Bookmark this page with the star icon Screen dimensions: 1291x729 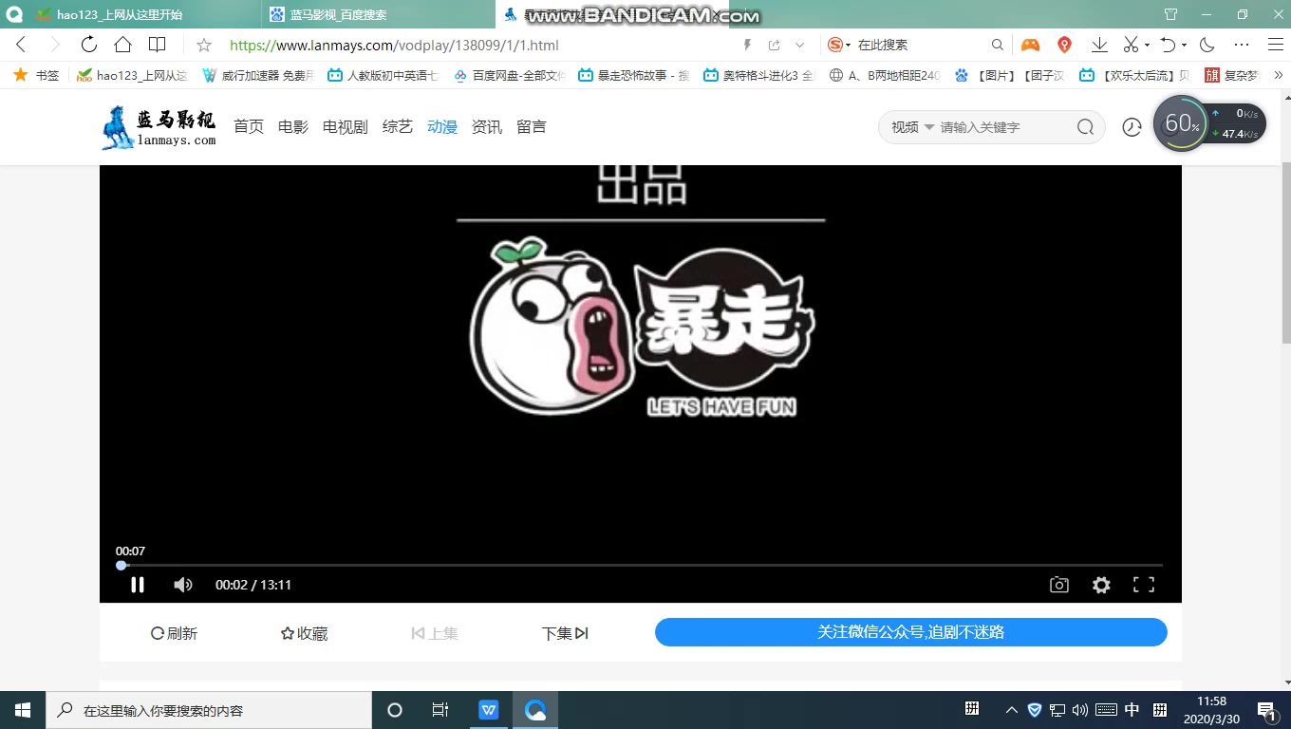(204, 45)
